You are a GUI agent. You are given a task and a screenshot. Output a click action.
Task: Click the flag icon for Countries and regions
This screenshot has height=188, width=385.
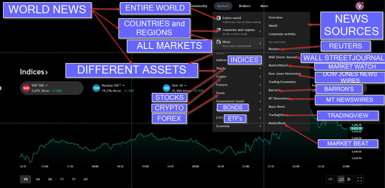click(x=218, y=30)
